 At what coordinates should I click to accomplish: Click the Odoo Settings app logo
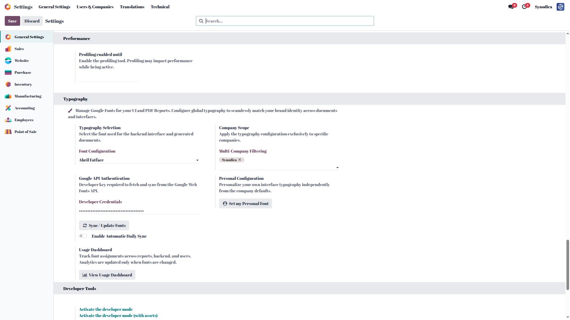coord(8,7)
